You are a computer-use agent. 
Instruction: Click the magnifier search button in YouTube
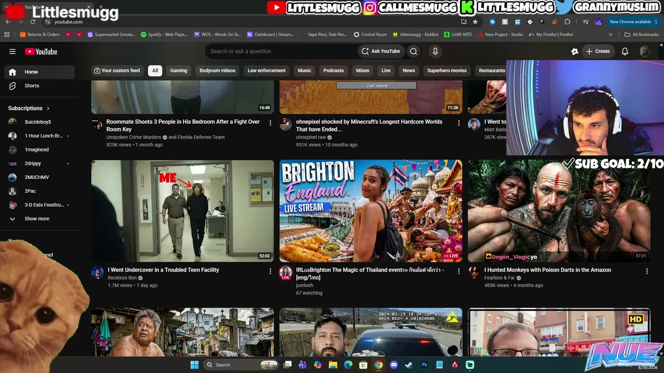tap(413, 51)
